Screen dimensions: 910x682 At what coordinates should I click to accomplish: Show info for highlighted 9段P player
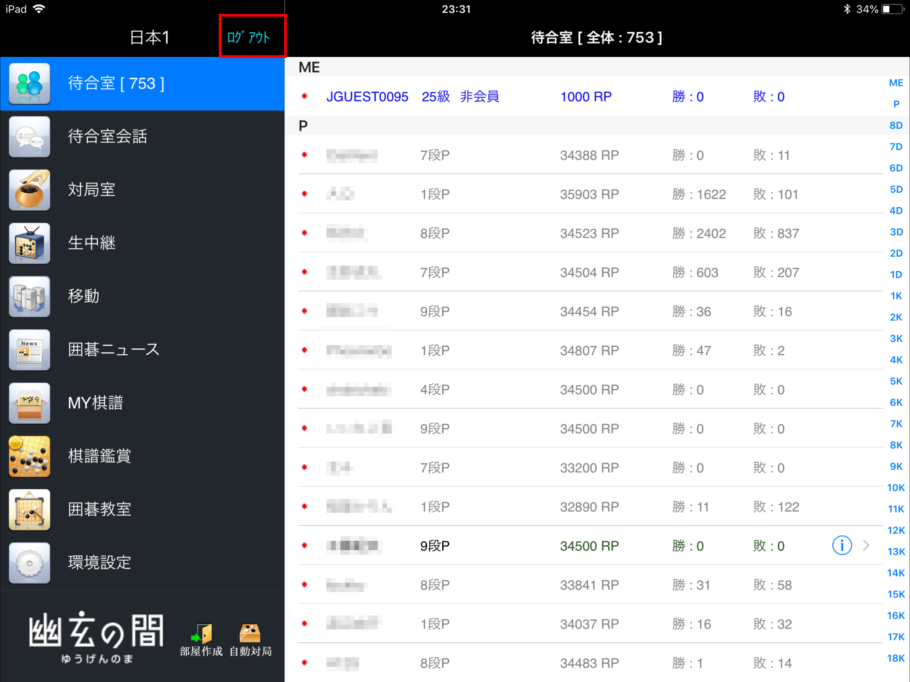click(x=841, y=545)
